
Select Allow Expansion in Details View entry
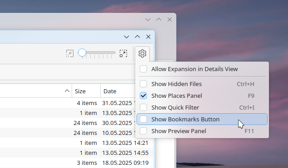click(x=202, y=69)
